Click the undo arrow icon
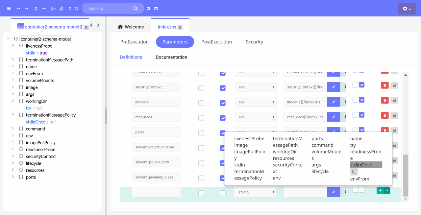 point(18,9)
